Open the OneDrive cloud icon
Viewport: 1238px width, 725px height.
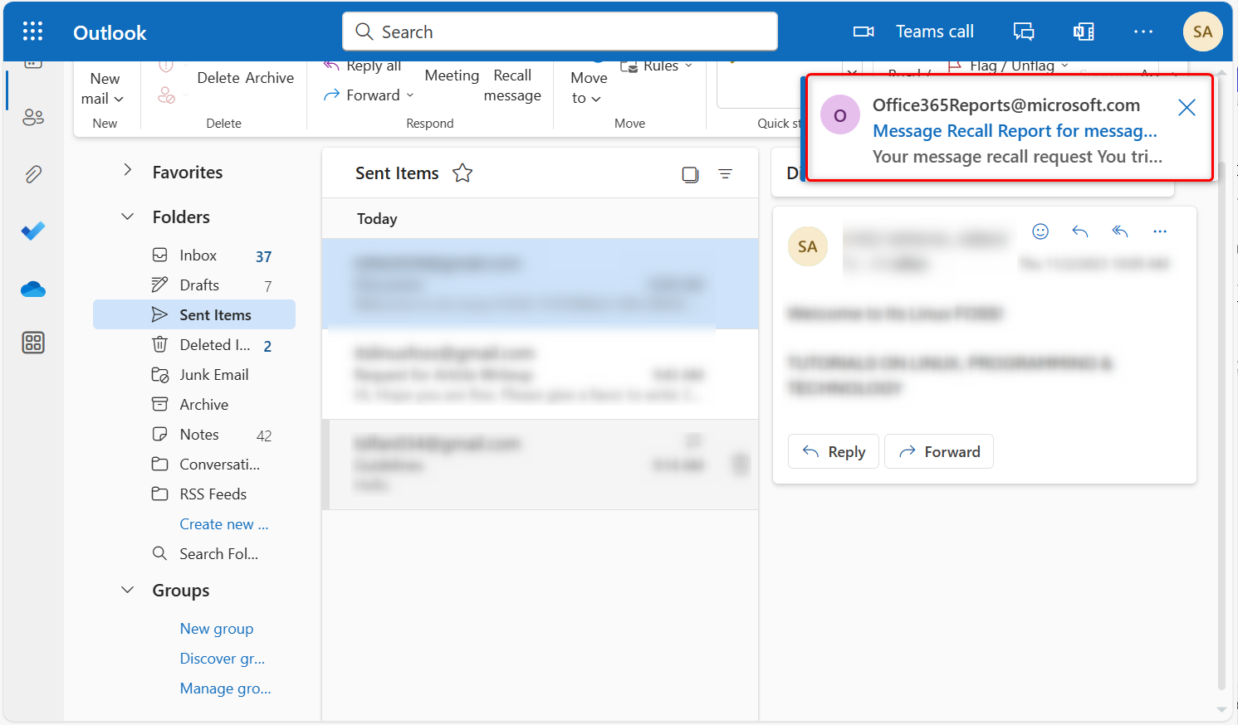[x=33, y=289]
